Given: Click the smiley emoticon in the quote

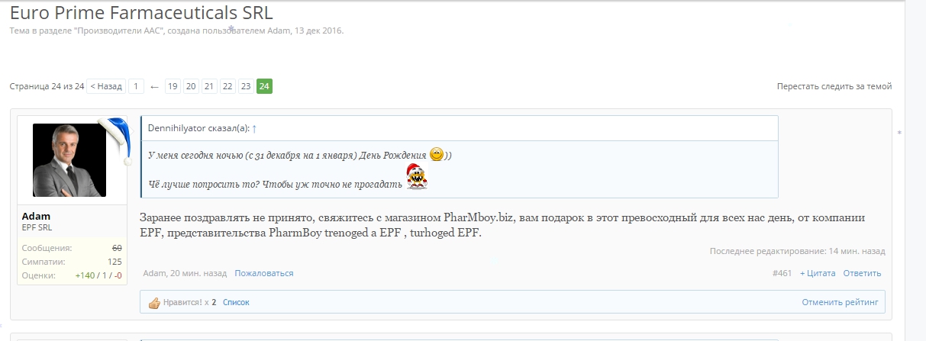Looking at the screenshot, I should [x=437, y=154].
